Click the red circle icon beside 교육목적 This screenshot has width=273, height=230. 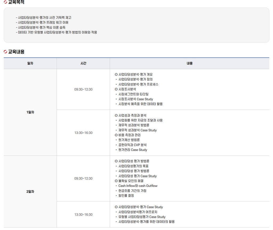pos(5,2)
